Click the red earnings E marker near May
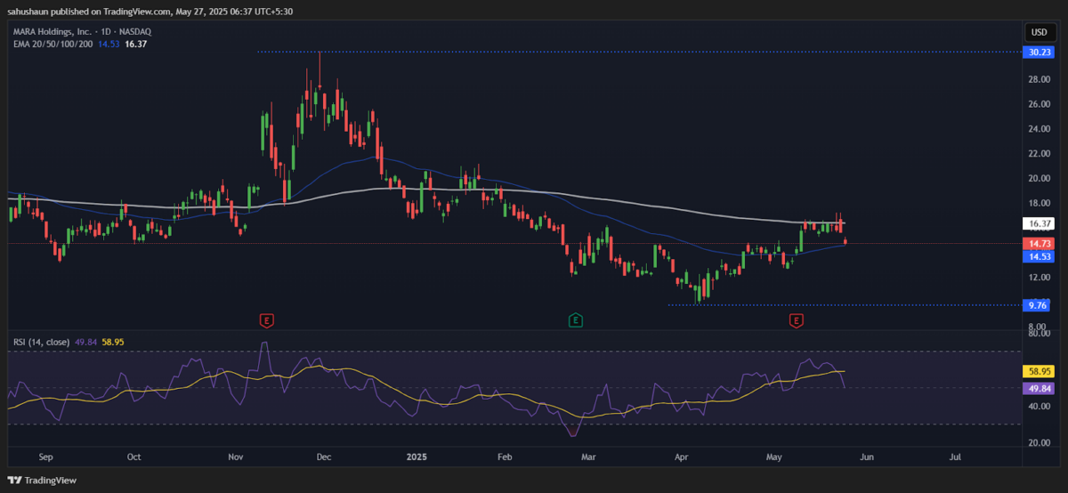This screenshot has width=1068, height=493. [x=797, y=319]
